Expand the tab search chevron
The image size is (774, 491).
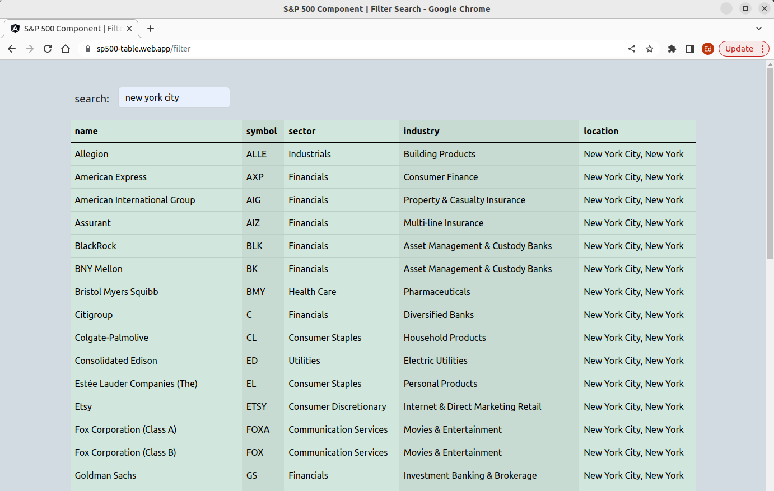tap(759, 29)
